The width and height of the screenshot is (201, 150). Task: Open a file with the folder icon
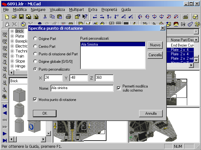point(14,17)
